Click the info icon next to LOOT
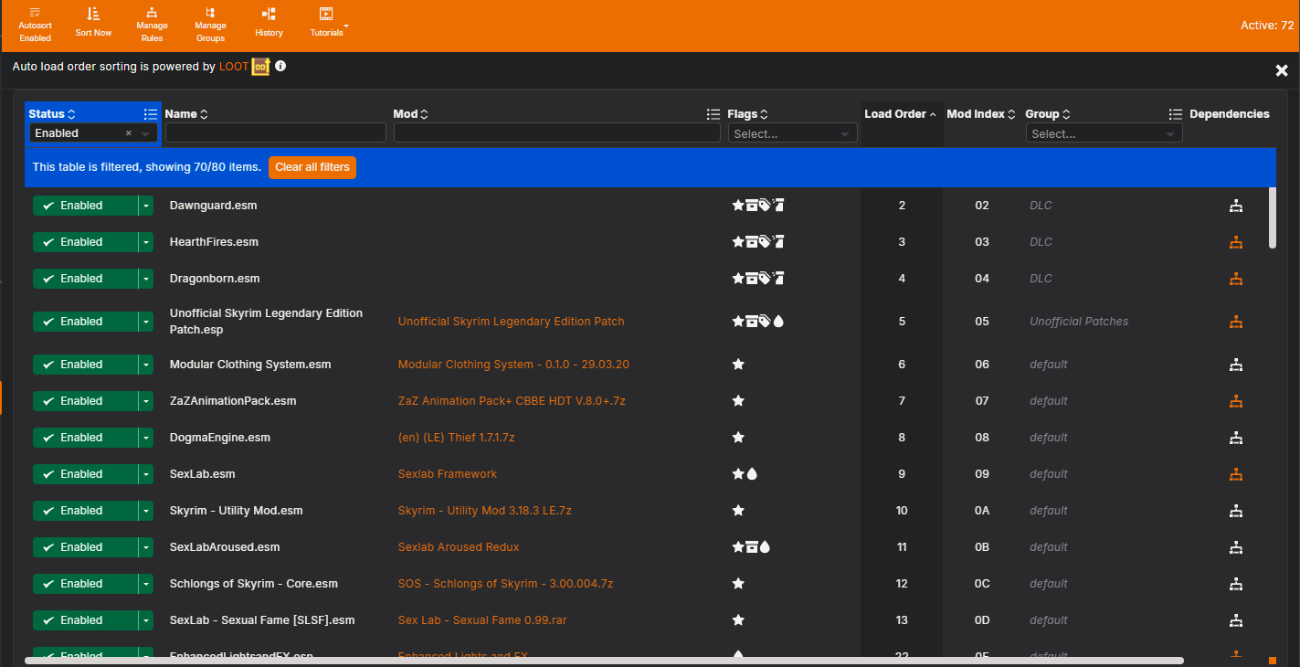This screenshot has height=667, width=1300. (280, 66)
